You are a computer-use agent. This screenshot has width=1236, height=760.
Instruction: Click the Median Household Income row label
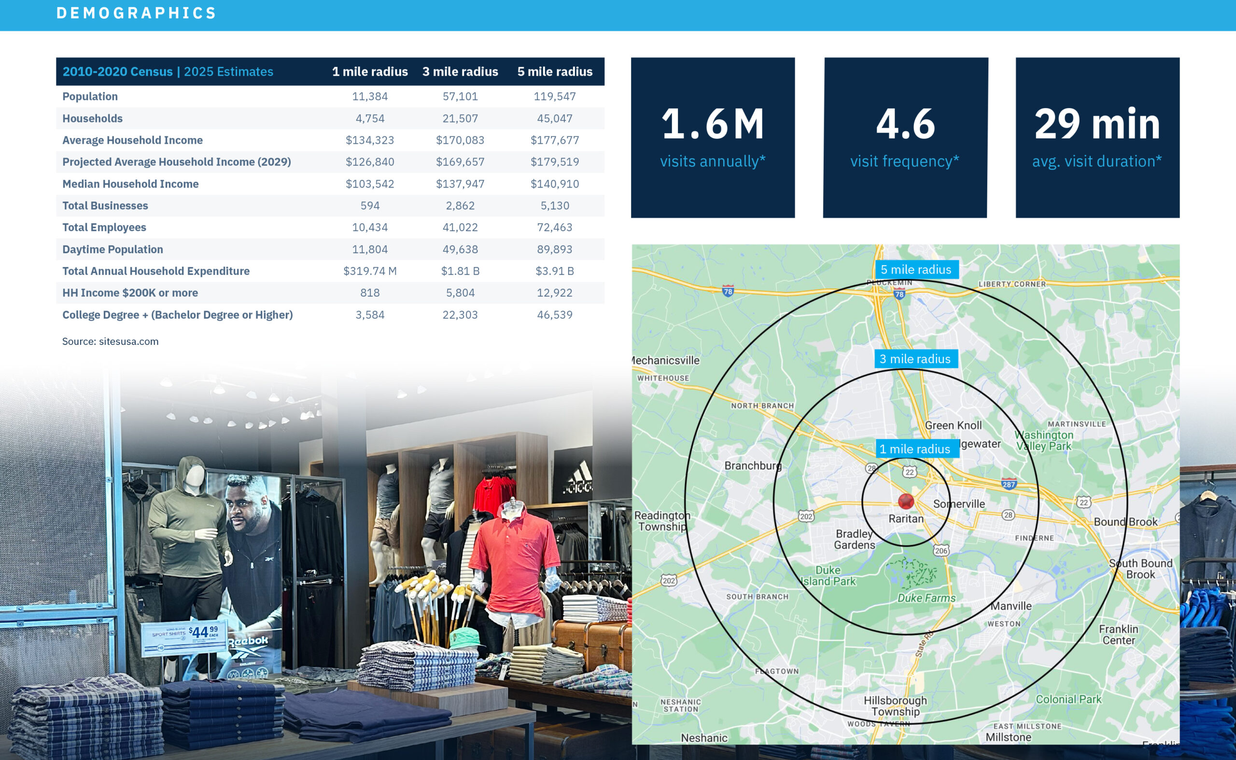click(130, 183)
